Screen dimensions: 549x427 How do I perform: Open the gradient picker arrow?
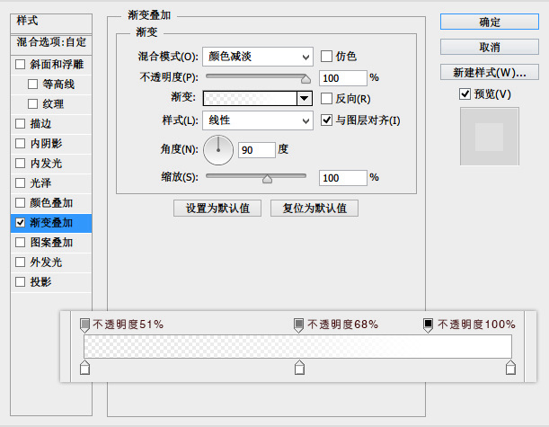click(x=305, y=98)
